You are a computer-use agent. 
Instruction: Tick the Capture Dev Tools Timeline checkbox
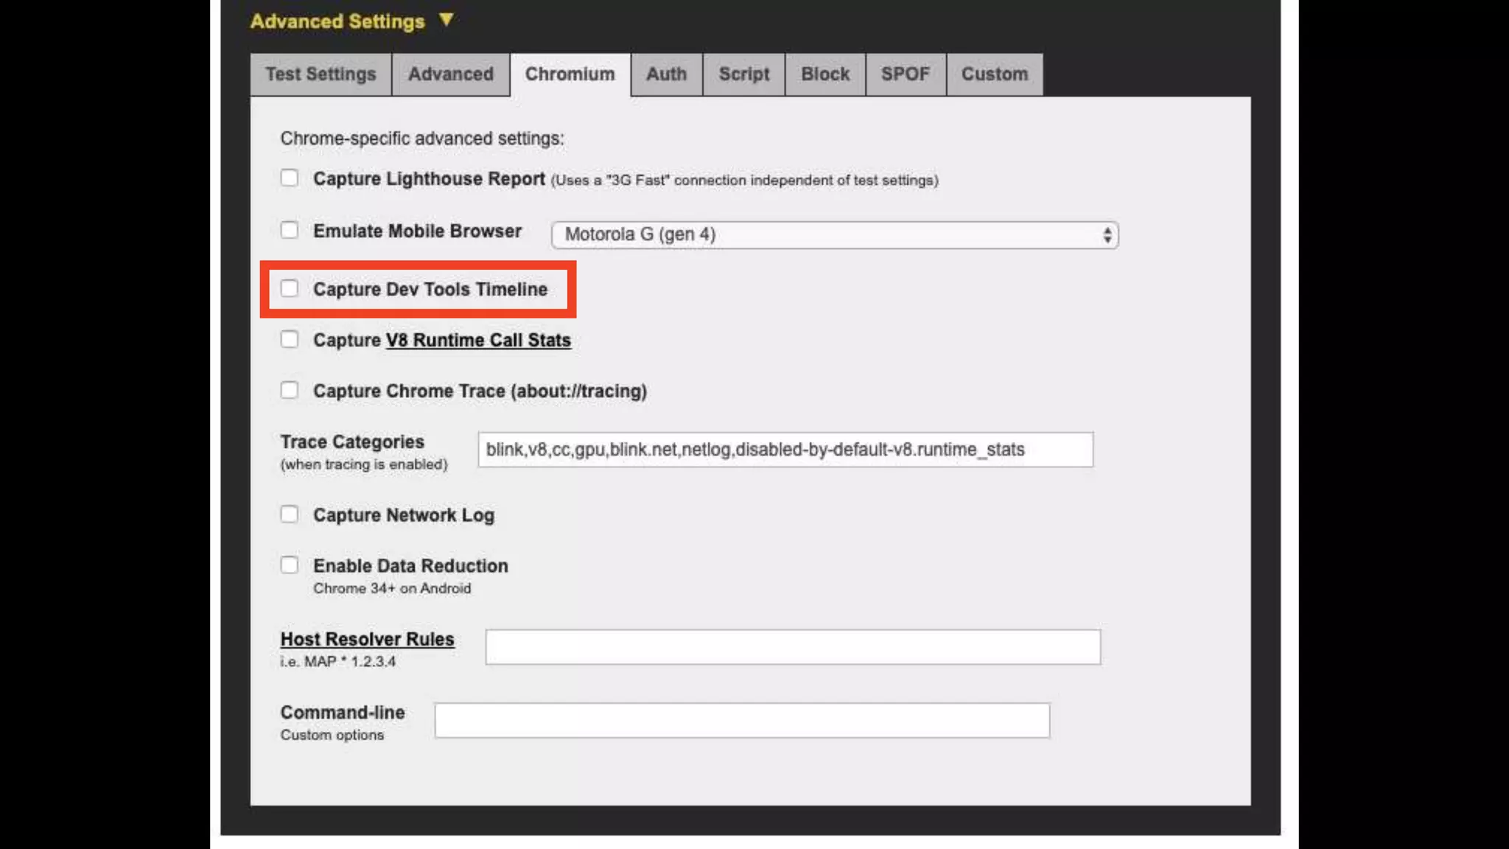290,288
